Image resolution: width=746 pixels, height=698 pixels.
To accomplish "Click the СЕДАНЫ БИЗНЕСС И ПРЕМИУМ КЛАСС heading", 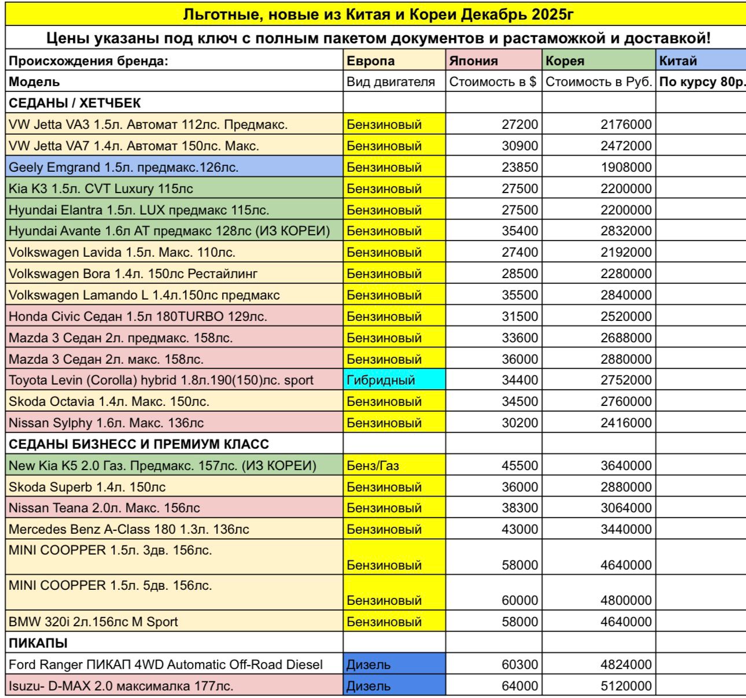I will (174, 445).
